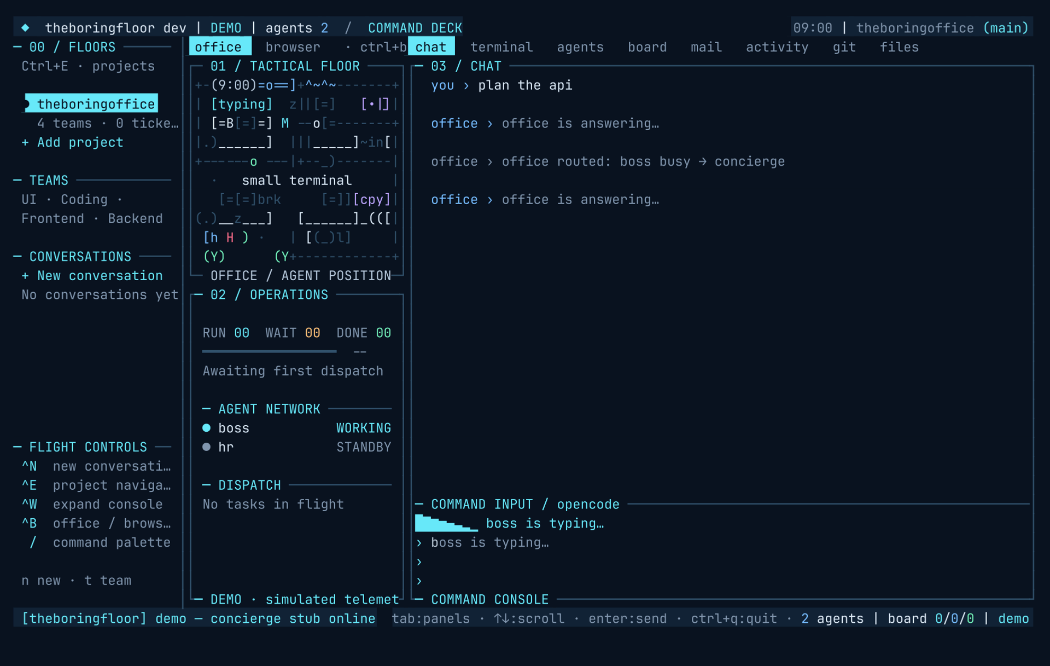
Task: Click STANDBY status of hr
Action: click(x=364, y=447)
